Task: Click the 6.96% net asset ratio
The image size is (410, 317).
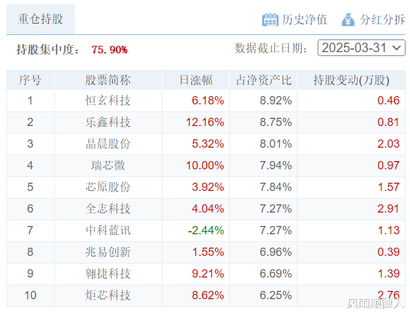Action: [x=276, y=252]
